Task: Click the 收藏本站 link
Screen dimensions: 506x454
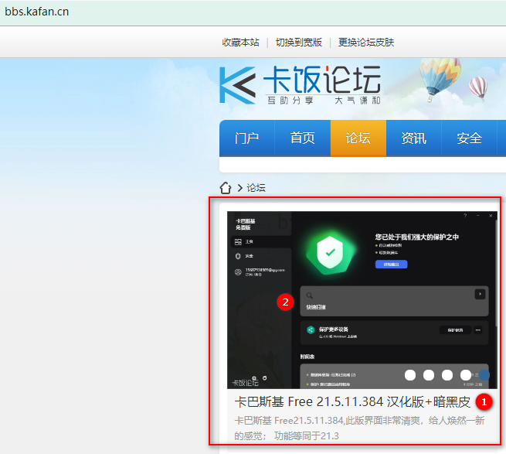Action: (x=240, y=43)
